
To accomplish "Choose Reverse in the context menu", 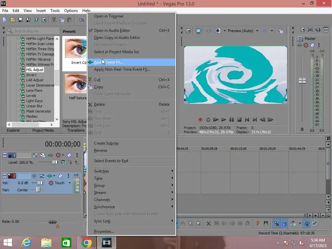I will coord(132,150).
